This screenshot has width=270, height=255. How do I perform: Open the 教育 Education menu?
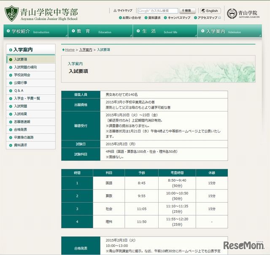(100, 31)
